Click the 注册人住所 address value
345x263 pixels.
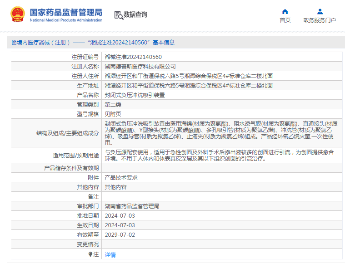189,76
